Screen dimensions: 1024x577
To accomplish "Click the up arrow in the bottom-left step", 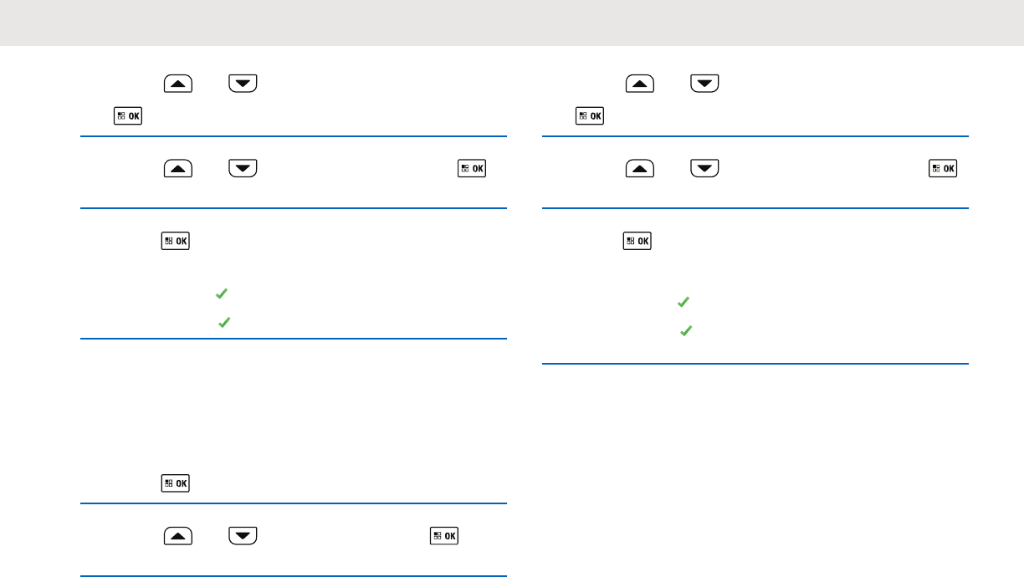I will click(x=178, y=536).
